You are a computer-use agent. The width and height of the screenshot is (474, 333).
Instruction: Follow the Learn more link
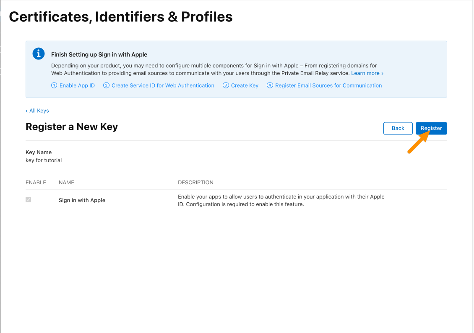365,73
